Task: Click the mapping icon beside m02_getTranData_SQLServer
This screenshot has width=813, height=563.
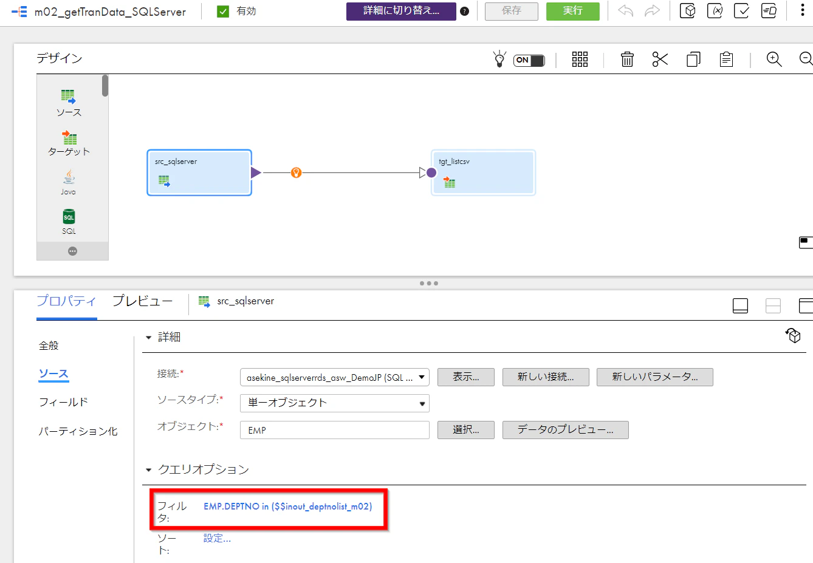Action: point(19,12)
